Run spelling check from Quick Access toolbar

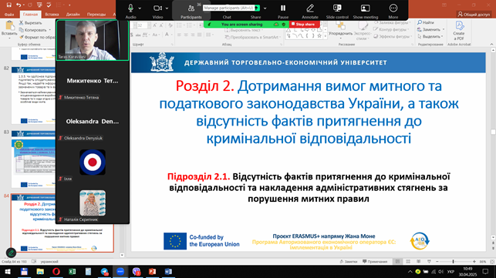[x=49, y=5]
